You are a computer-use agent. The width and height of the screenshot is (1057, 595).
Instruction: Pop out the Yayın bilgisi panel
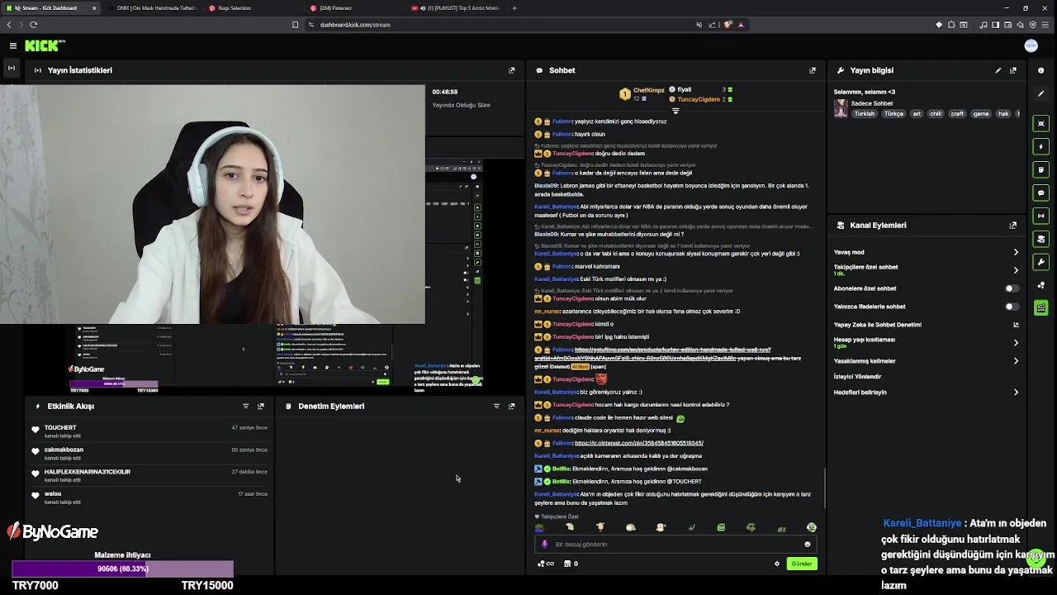[1013, 70]
